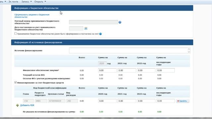The image size is (212, 119).
Task: Click Финансовое обеспечение закупки field for 2021 год
Action: point(127,70)
